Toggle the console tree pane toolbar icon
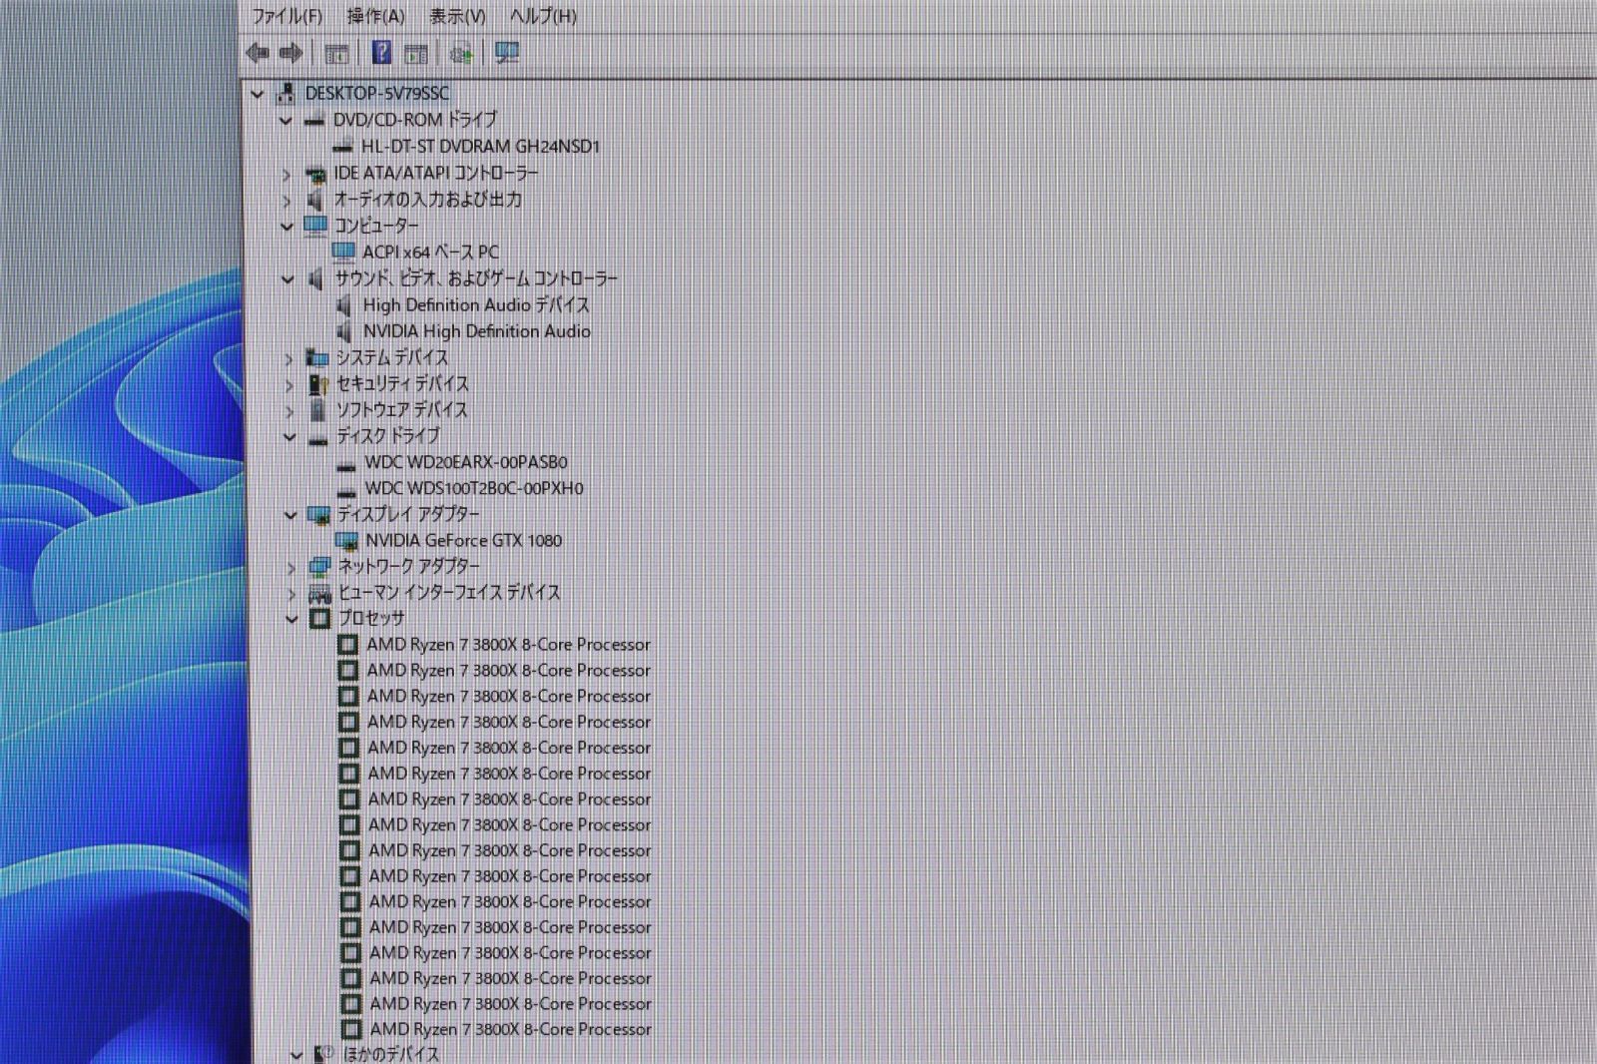1597x1064 pixels. 336,53
